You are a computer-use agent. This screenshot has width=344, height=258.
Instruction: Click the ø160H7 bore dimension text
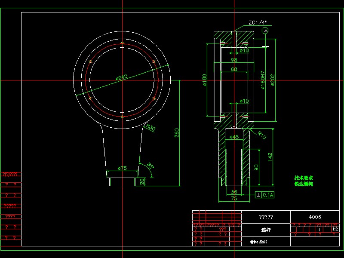(263, 80)
